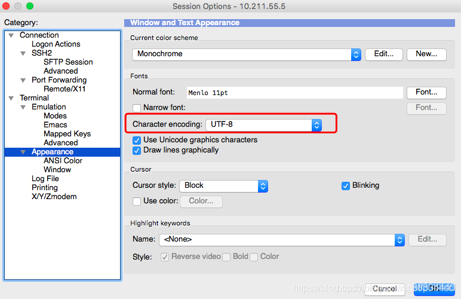
Task: Select Mapped Keys category item
Action: click(x=67, y=134)
